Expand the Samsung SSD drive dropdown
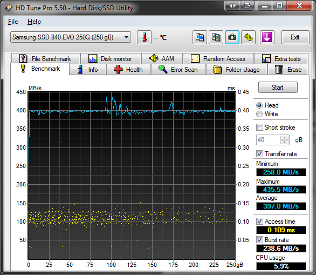Image resolution: width=316 pixels, height=275 pixels. click(x=71, y=37)
